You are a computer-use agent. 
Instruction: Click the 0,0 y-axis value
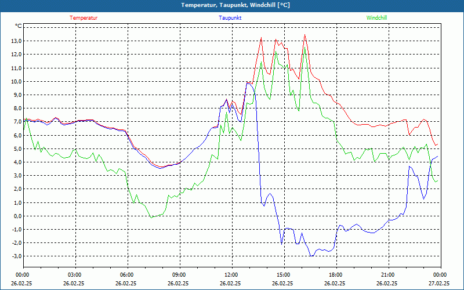tap(18, 216)
